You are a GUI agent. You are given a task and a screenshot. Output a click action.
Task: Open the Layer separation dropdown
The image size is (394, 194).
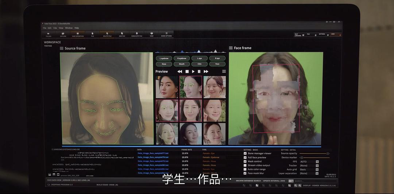[317, 173]
